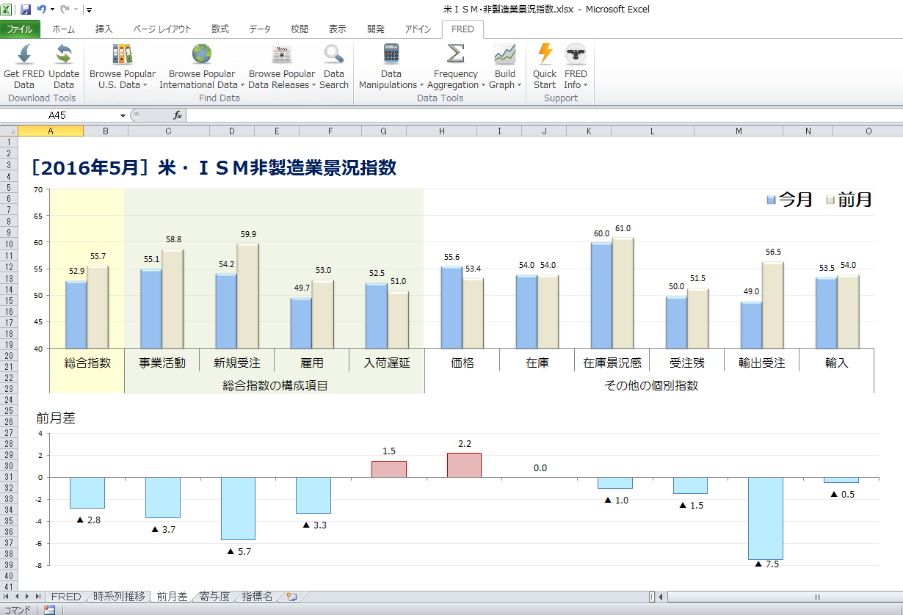Click the Quick Start lightning icon
903x615 pixels.
[x=545, y=55]
